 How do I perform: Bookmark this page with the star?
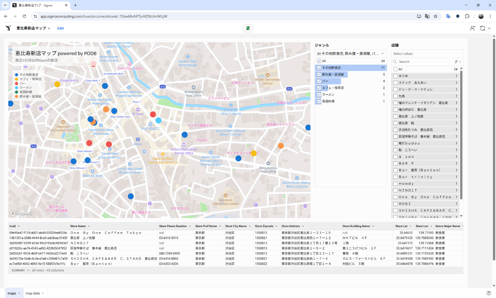point(435,16)
